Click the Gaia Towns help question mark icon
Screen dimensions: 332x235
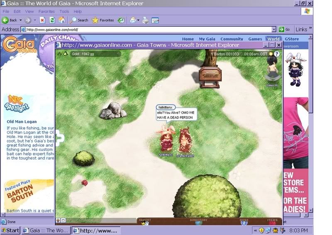click(276, 54)
